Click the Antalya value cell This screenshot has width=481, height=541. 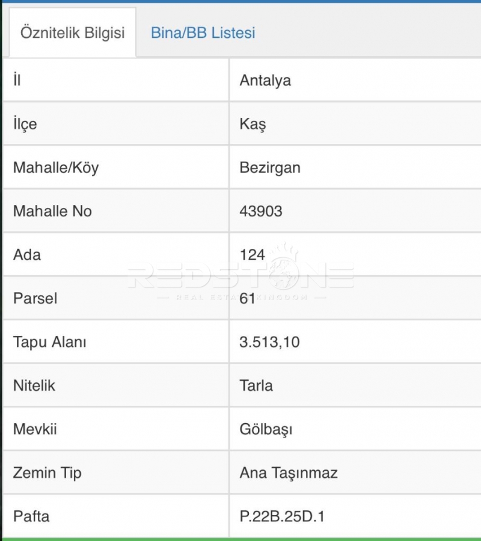(265, 80)
